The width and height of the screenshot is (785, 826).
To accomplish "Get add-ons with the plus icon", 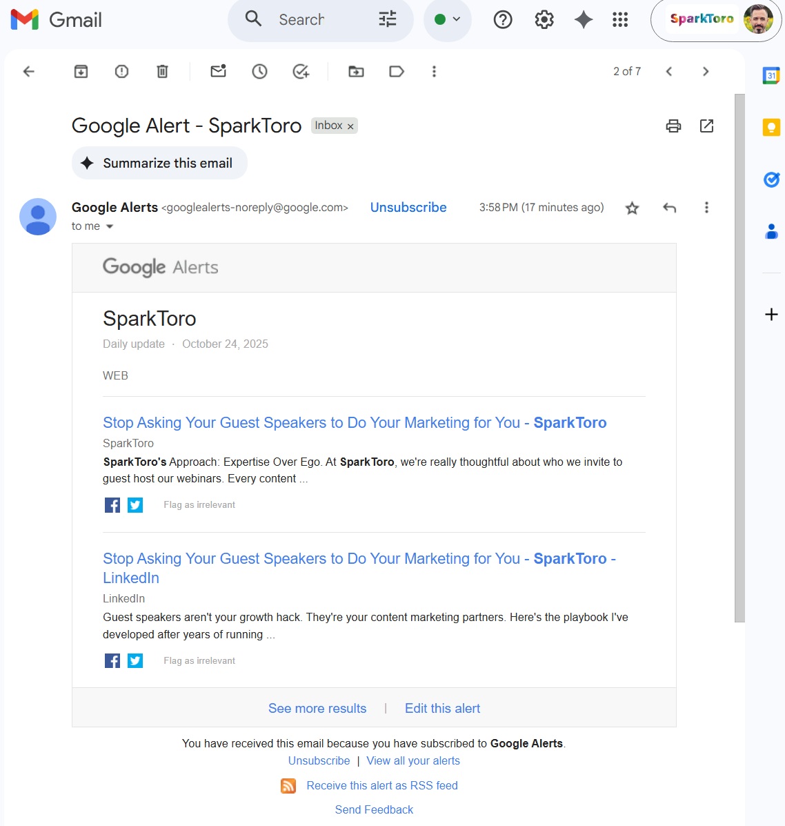I will pos(771,315).
